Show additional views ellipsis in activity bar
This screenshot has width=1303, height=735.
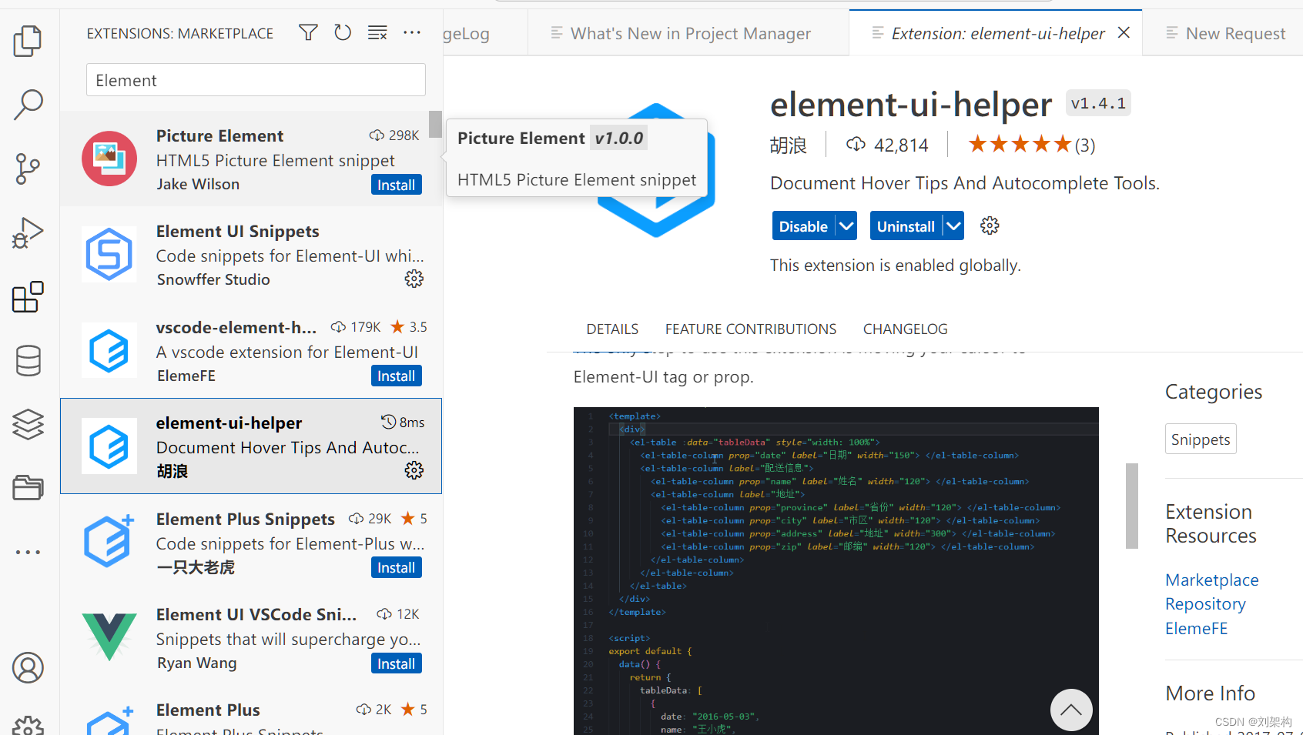[28, 552]
